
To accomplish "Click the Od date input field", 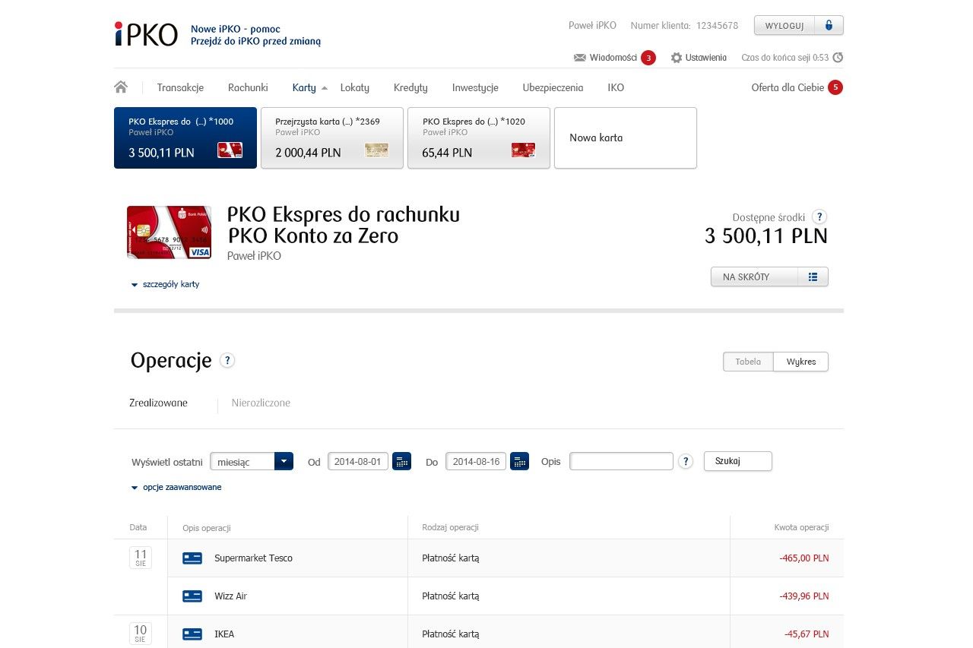I will [358, 461].
